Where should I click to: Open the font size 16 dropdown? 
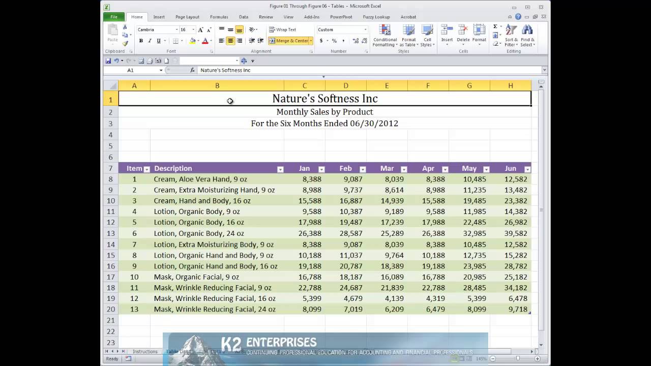193,29
